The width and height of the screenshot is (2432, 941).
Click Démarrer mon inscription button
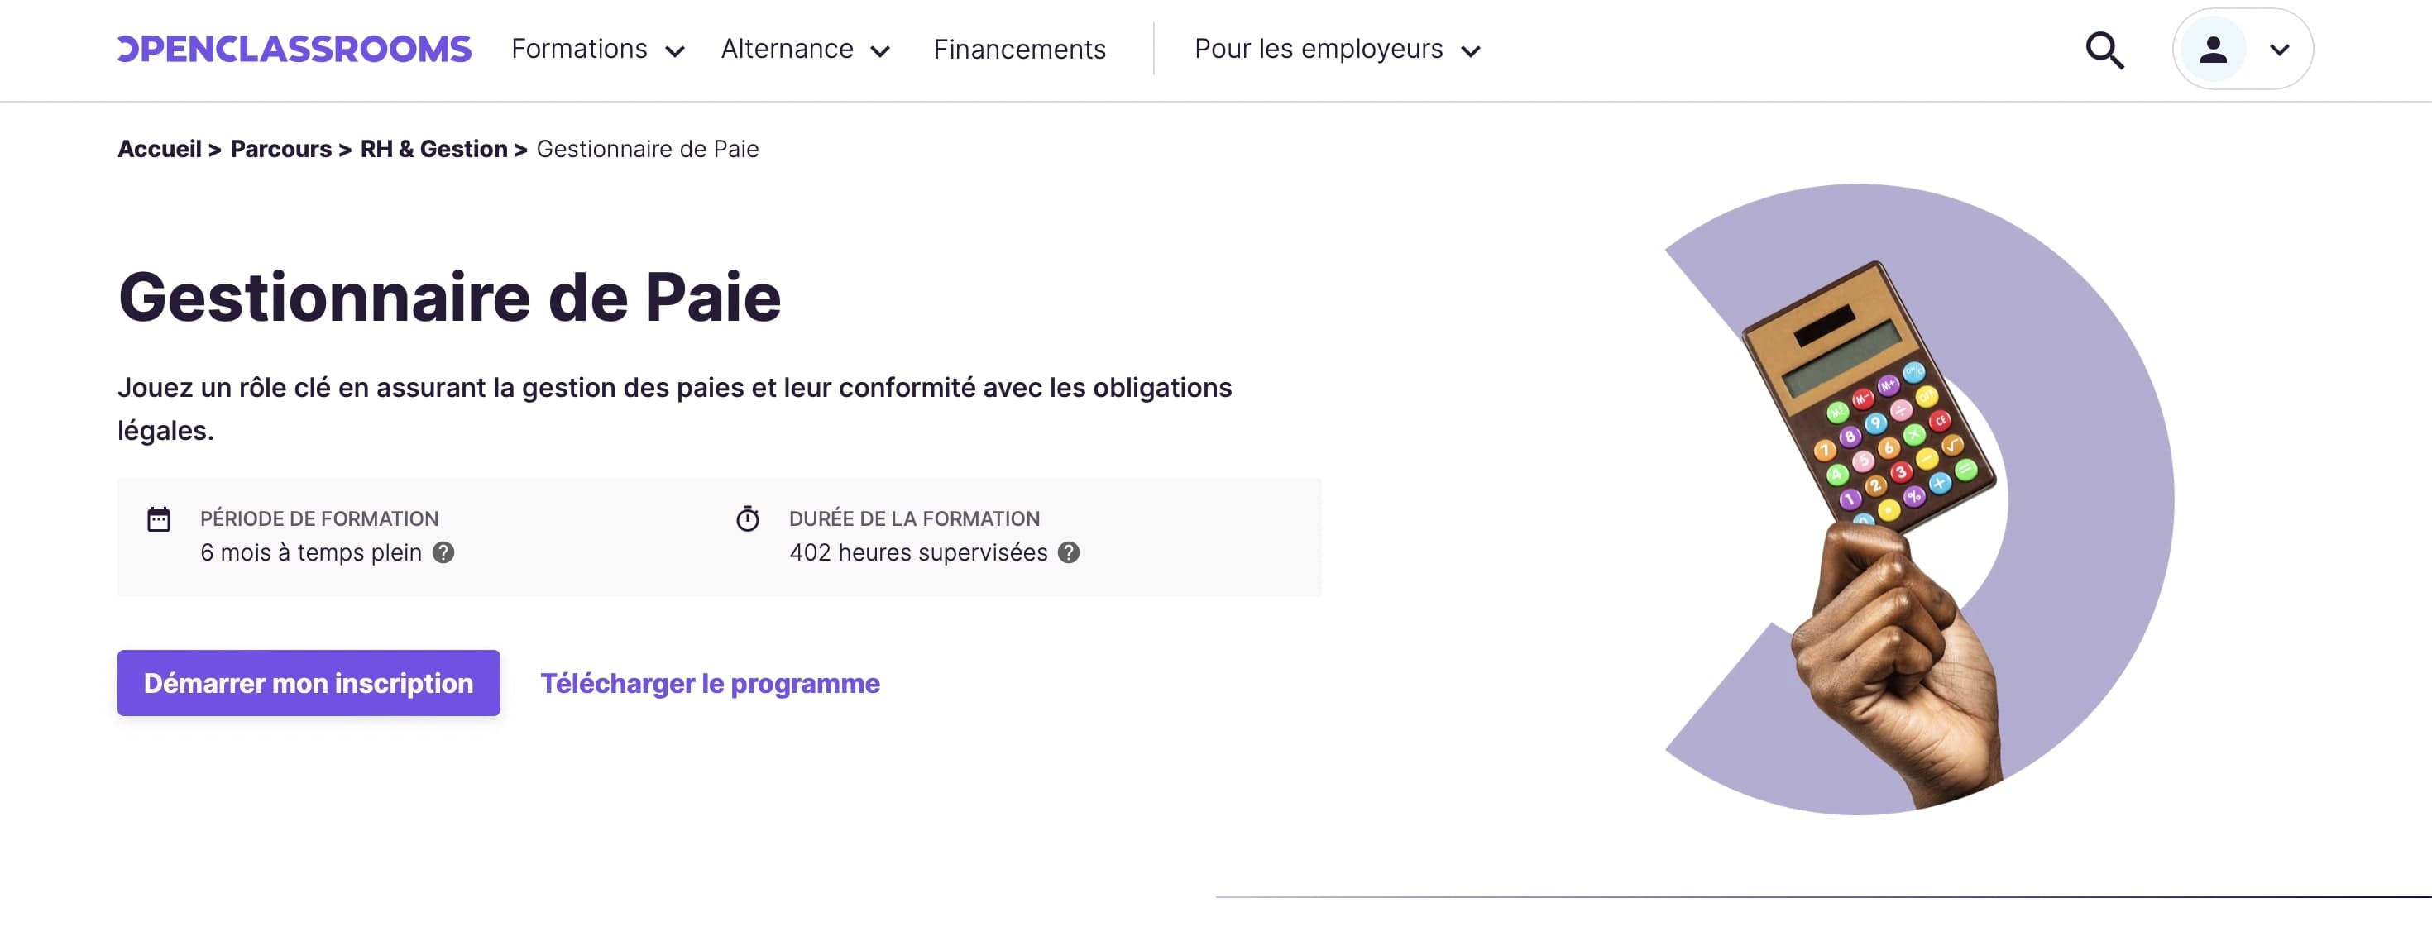(309, 682)
